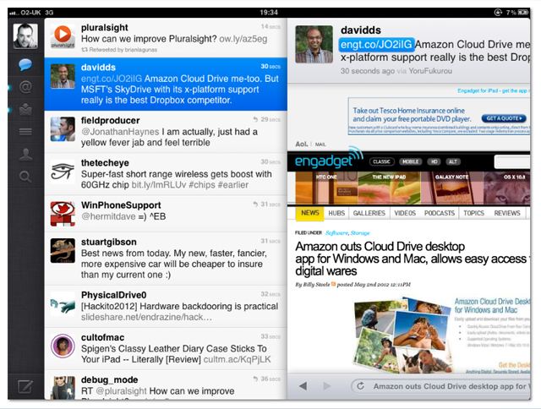This screenshot has width=541, height=409.
Task: Go forward in the in-app browser
Action: 326,386
